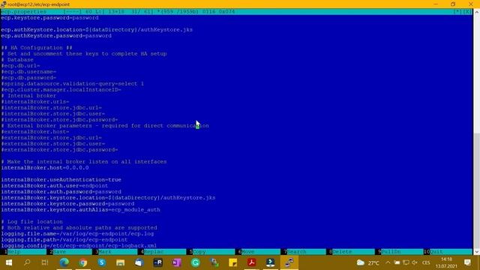Viewport: 480px width, 270px height.
Task: Open Task View on the taskbar
Action: (45, 262)
